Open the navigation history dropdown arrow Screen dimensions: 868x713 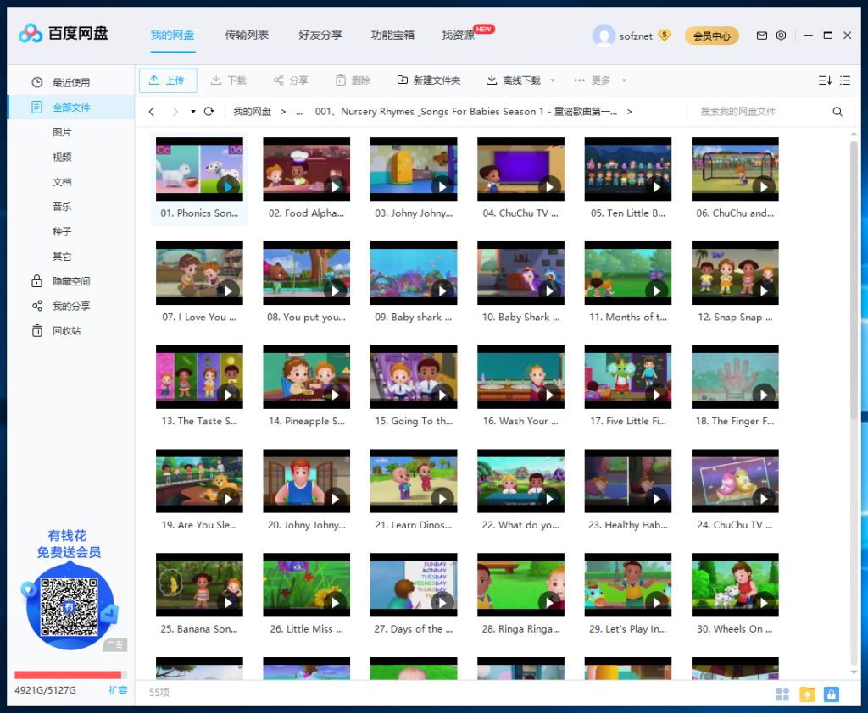192,112
